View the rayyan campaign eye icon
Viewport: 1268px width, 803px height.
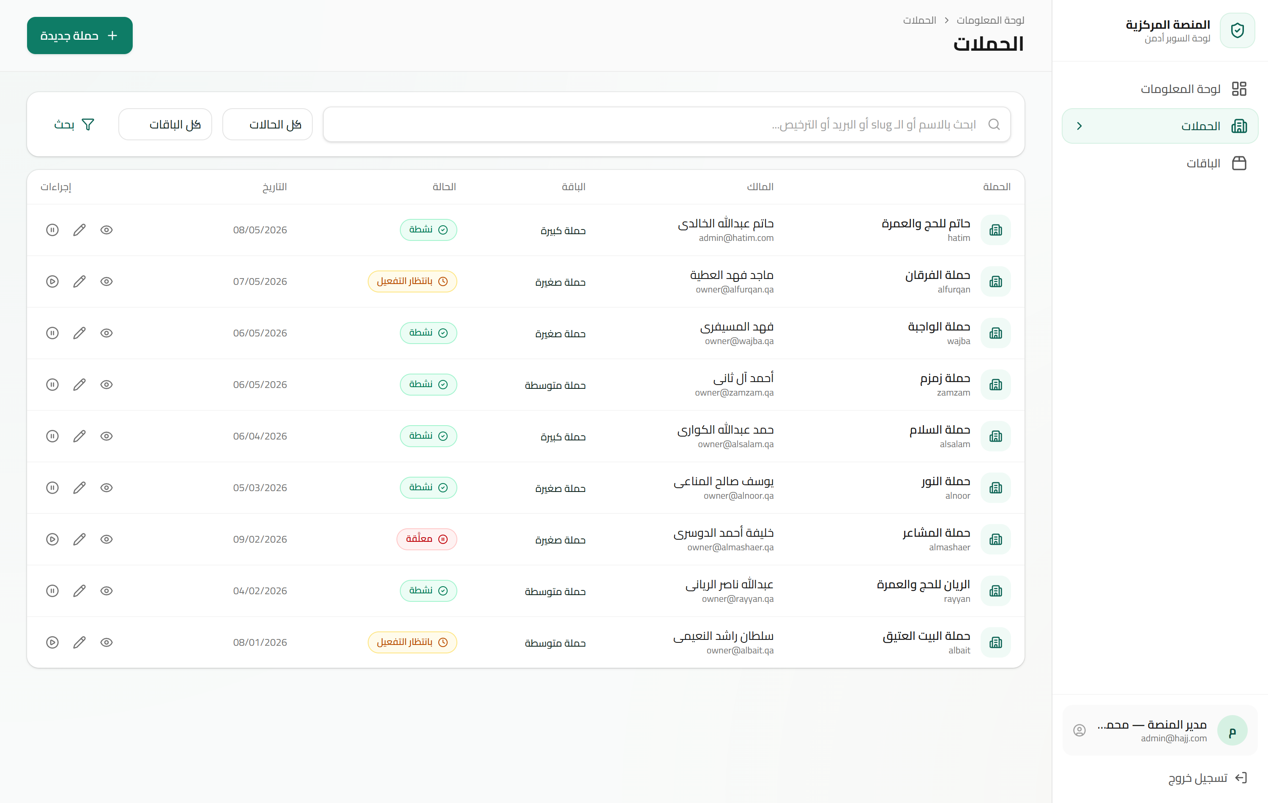[x=107, y=591]
